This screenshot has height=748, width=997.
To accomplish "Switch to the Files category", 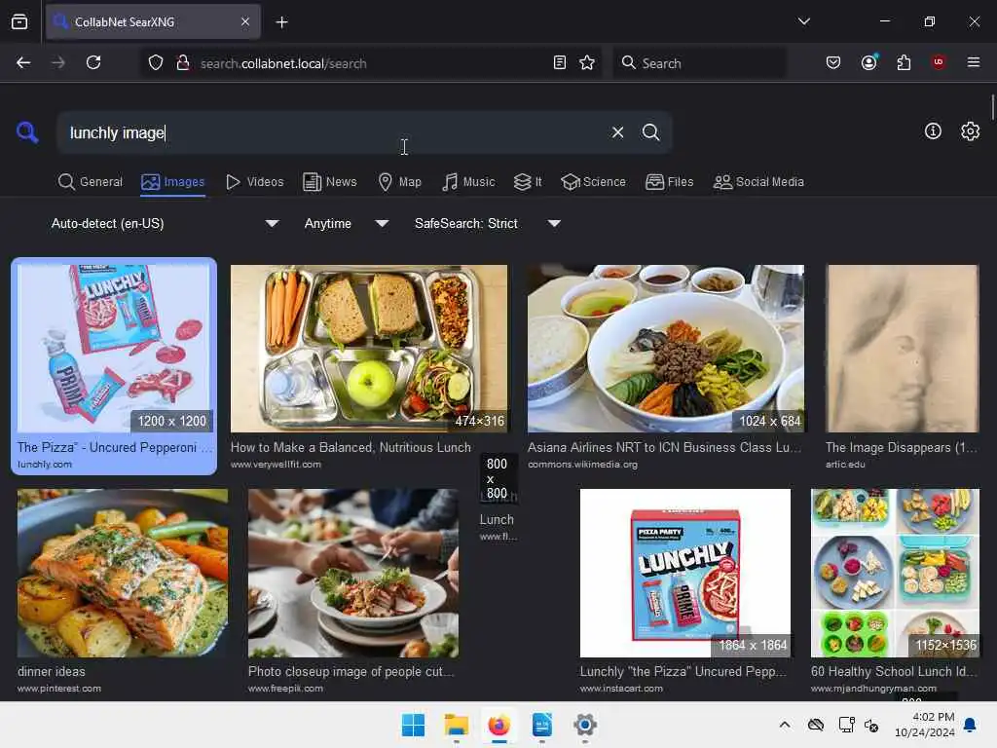I will 670,182.
